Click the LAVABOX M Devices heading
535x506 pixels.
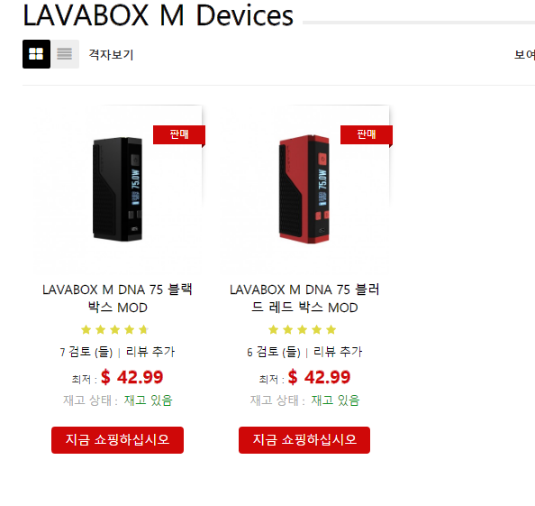coord(158,15)
